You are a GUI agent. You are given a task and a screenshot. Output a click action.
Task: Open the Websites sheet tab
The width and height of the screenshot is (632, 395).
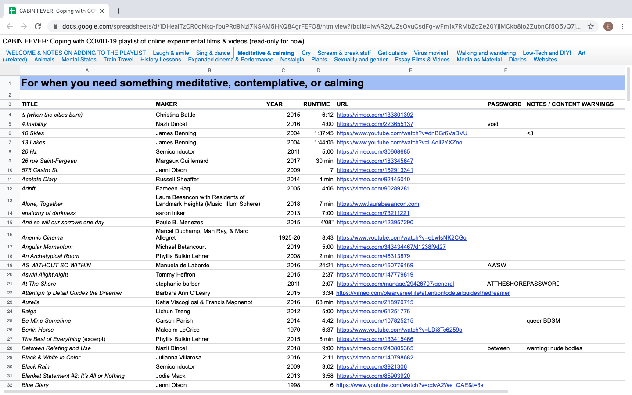pyautogui.click(x=545, y=60)
